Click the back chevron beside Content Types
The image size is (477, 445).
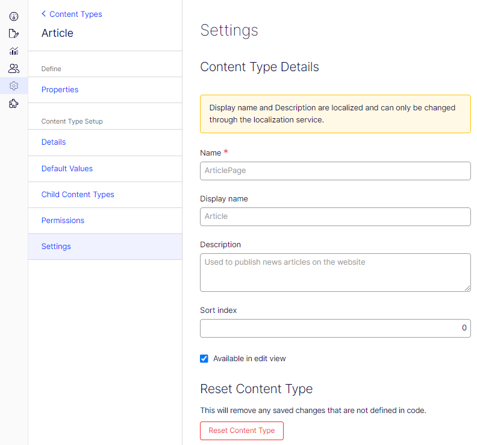click(44, 14)
